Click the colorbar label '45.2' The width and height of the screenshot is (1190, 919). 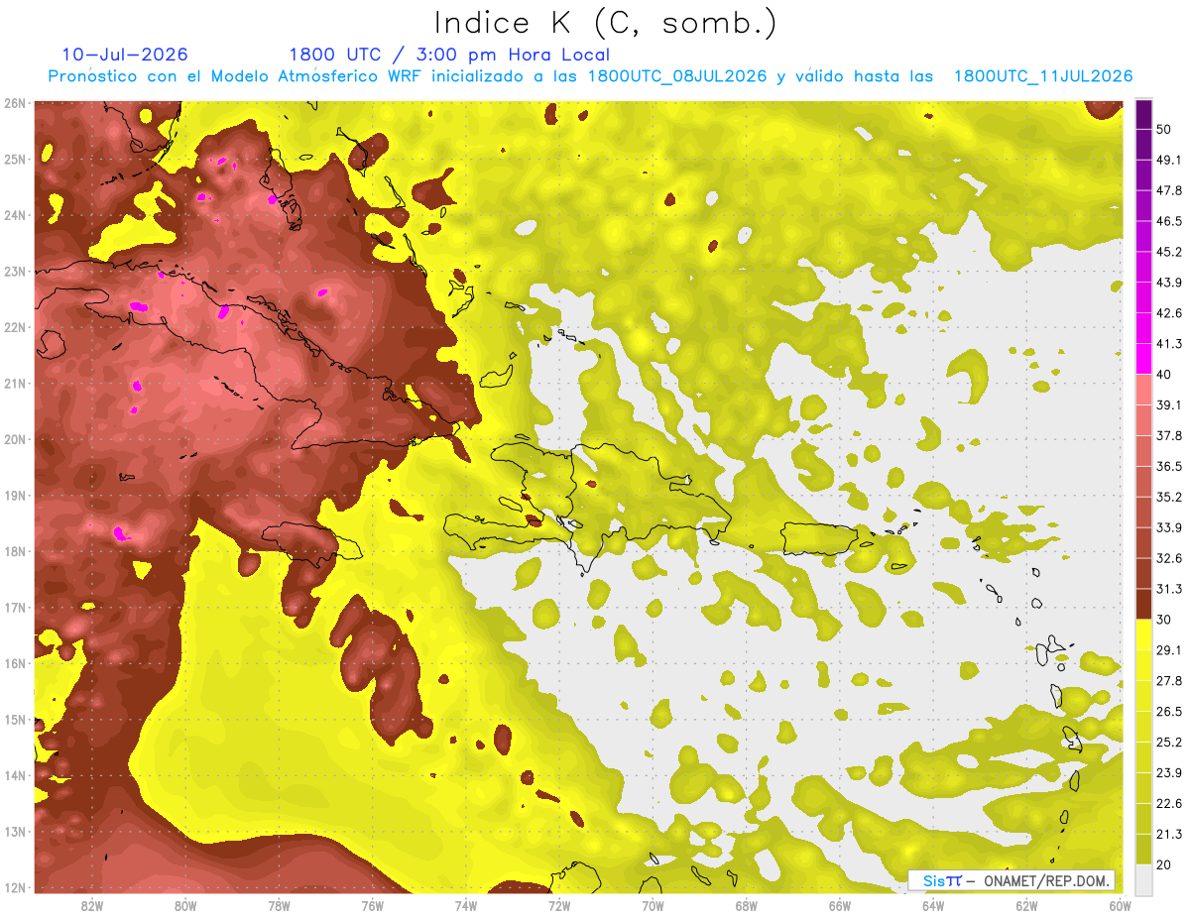(1168, 252)
